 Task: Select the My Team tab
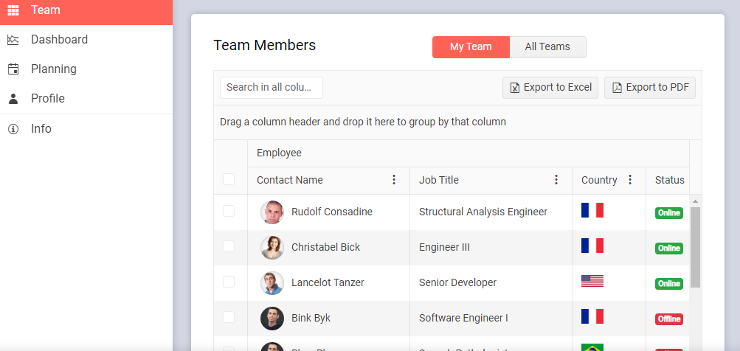coord(471,46)
